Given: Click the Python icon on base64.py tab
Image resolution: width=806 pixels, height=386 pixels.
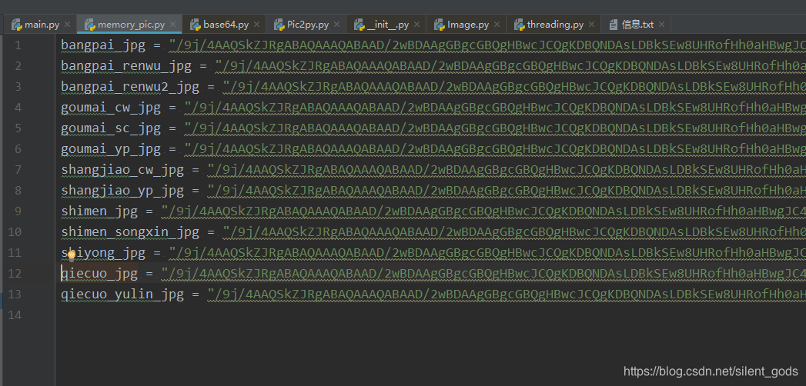Looking at the screenshot, I should (x=196, y=24).
